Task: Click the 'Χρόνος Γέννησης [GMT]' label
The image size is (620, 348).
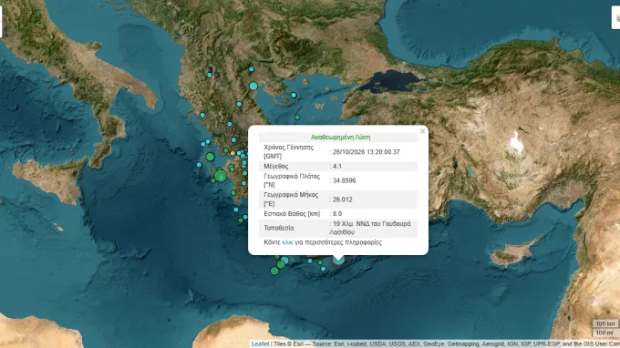Action: [289, 152]
